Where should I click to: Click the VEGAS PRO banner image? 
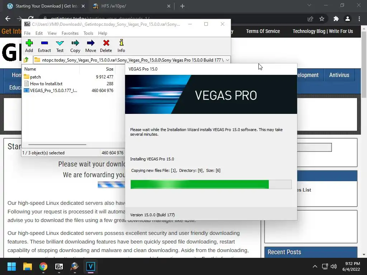211,94
